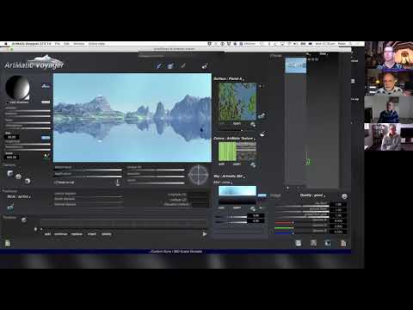
Task: Open the Edit menu
Action: (66, 44)
